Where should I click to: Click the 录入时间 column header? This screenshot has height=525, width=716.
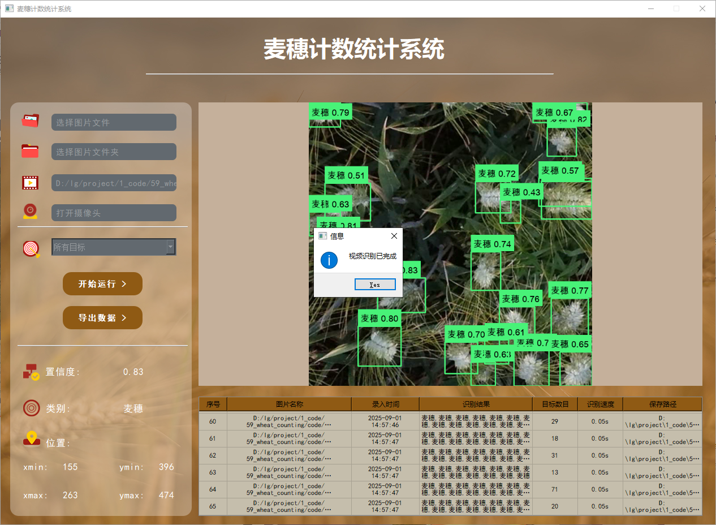pos(386,404)
